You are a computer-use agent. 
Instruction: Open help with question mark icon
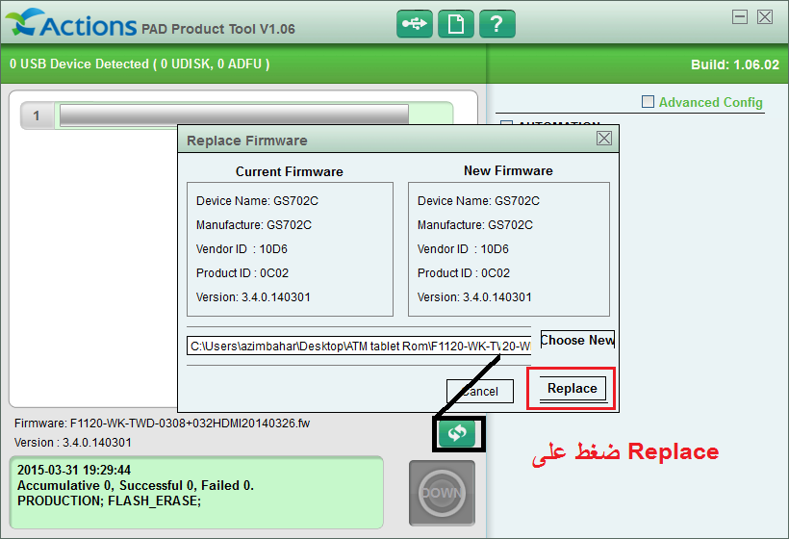(x=496, y=24)
